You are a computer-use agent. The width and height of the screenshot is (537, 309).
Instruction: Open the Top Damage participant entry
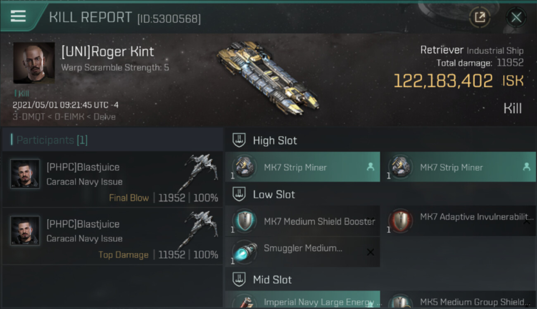[112, 236]
